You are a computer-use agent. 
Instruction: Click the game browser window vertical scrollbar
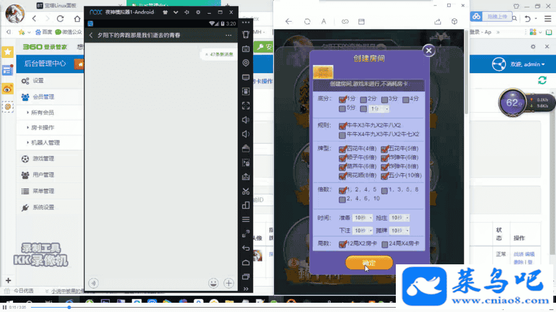click(466, 72)
